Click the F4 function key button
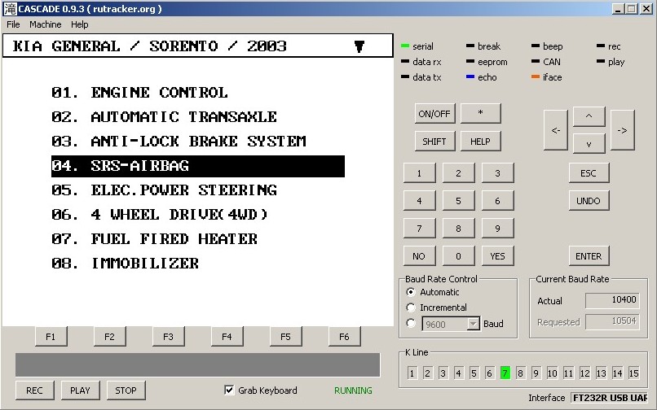The image size is (657, 410). pyautogui.click(x=227, y=337)
